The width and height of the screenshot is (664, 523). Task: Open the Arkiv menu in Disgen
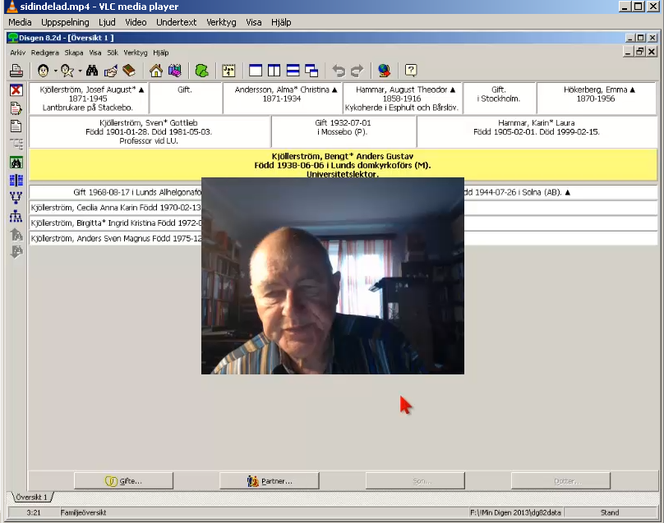(17, 53)
